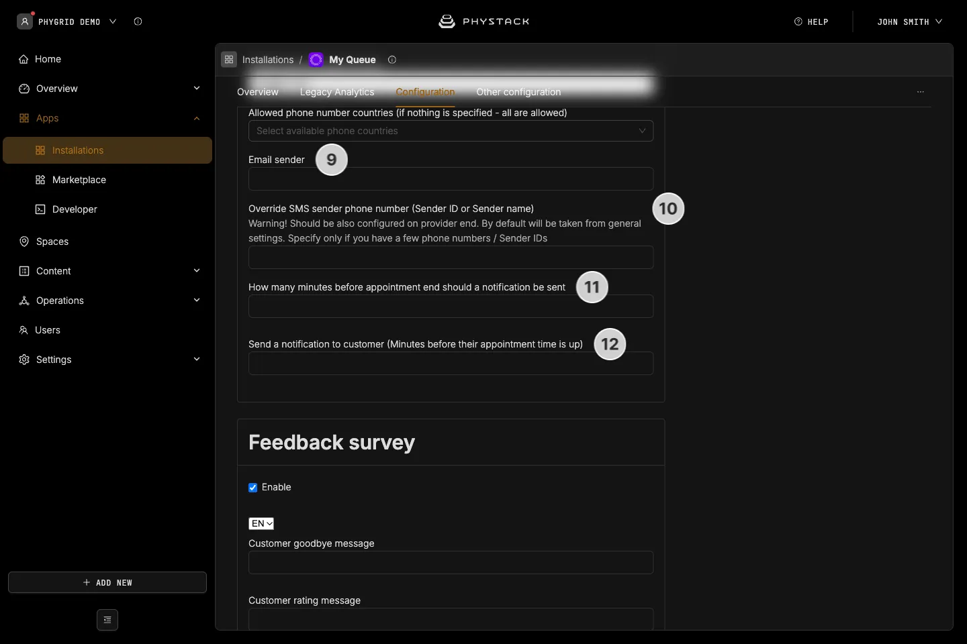Click the Marketplace icon in the sidebar
Screen dimensions: 967x644
pyautogui.click(x=40, y=180)
